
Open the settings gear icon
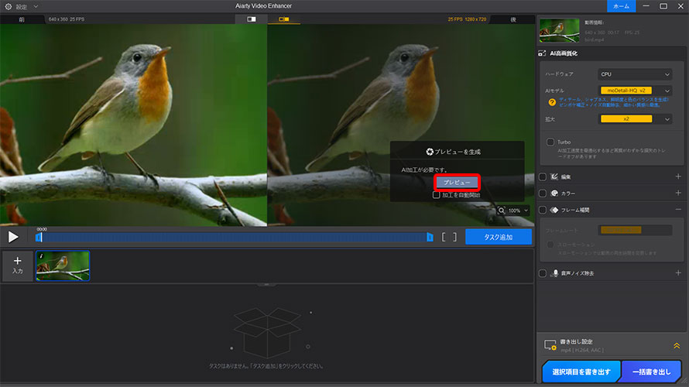(8, 7)
